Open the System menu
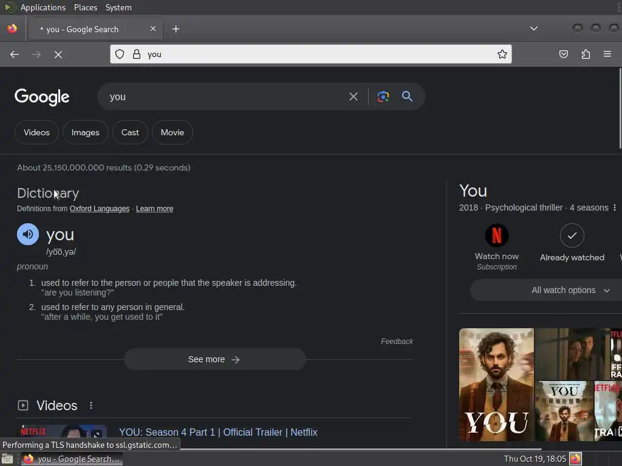This screenshot has width=622, height=466. tap(118, 7)
